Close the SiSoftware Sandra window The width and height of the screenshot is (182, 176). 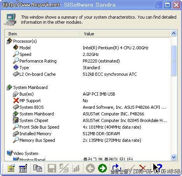point(177,5)
